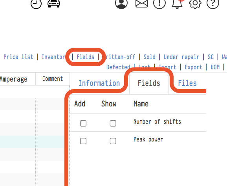Go to the Under repair link

point(181,57)
